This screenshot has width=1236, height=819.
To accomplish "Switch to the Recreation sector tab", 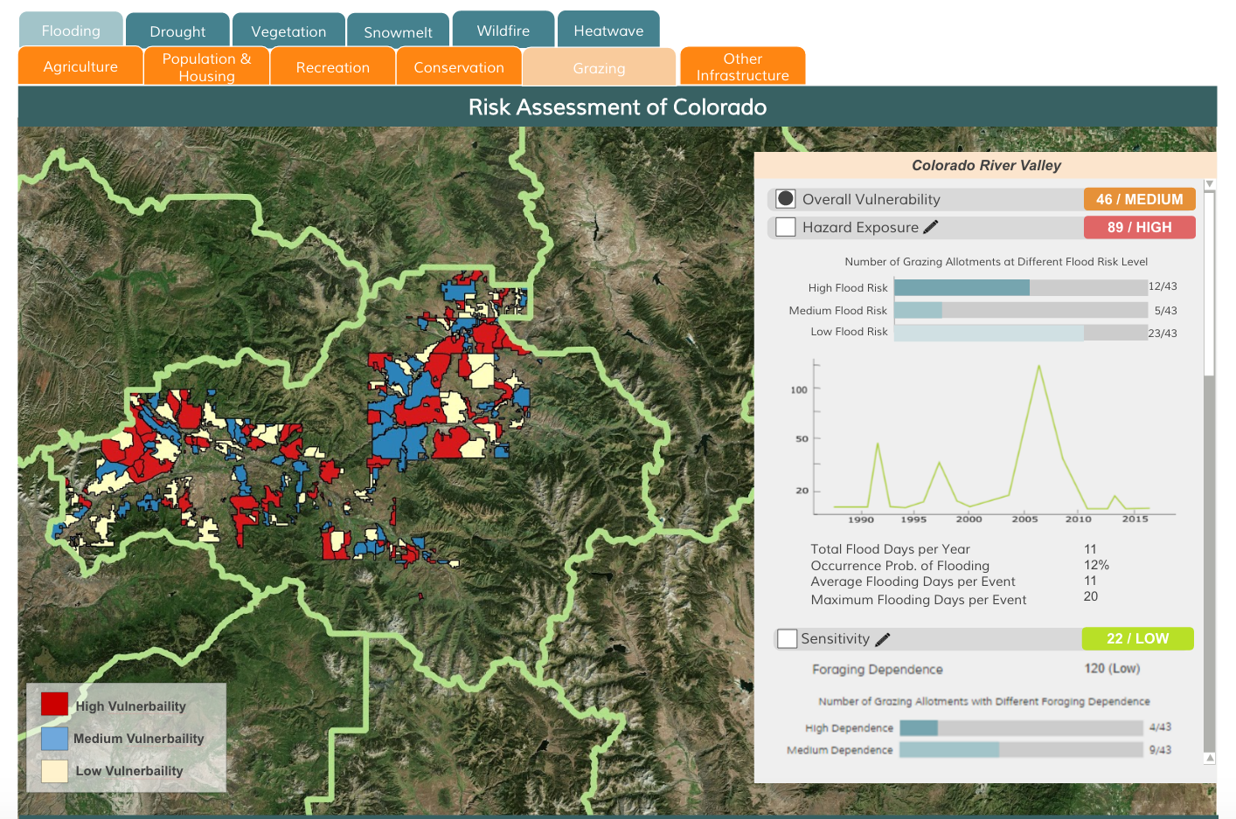I will [x=333, y=66].
